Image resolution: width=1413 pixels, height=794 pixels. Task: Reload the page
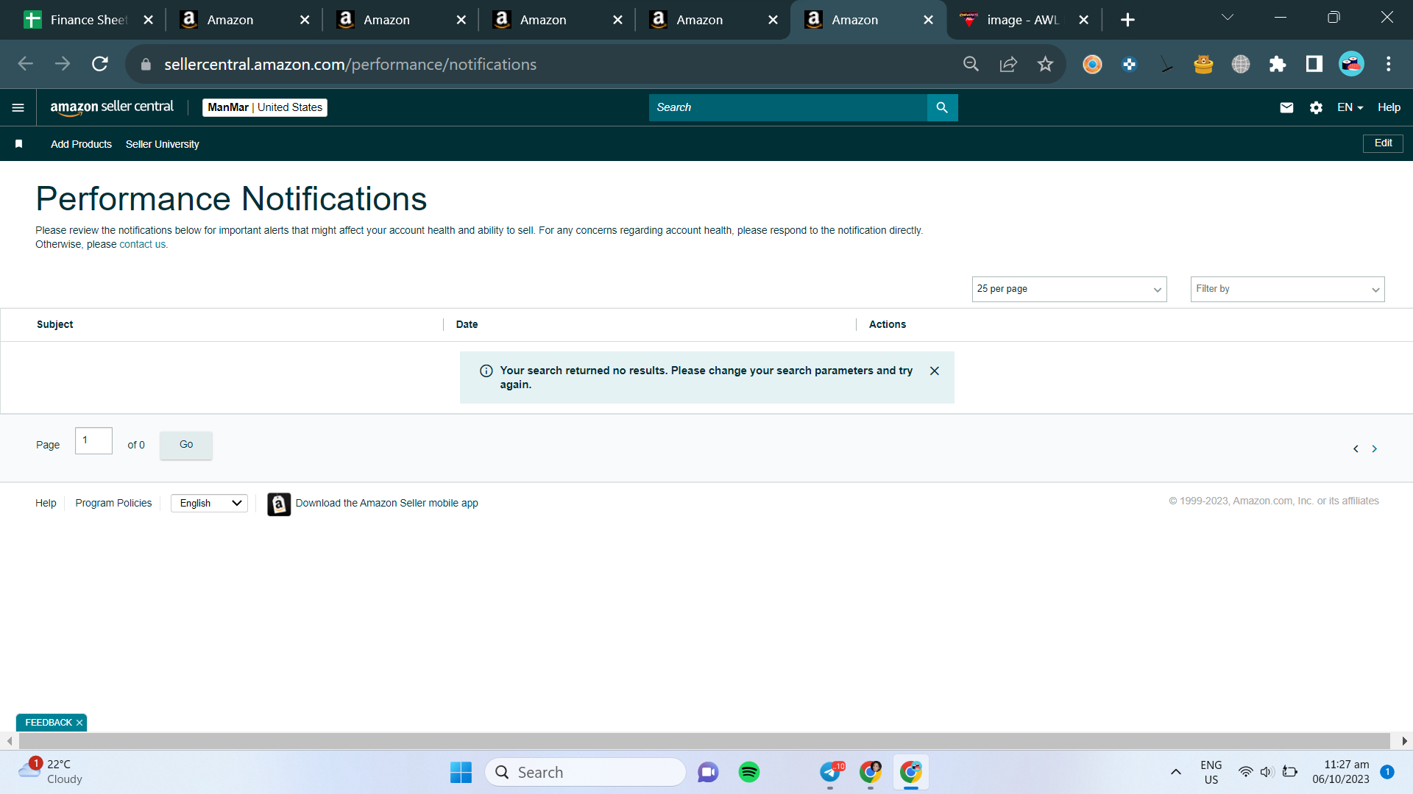click(100, 64)
